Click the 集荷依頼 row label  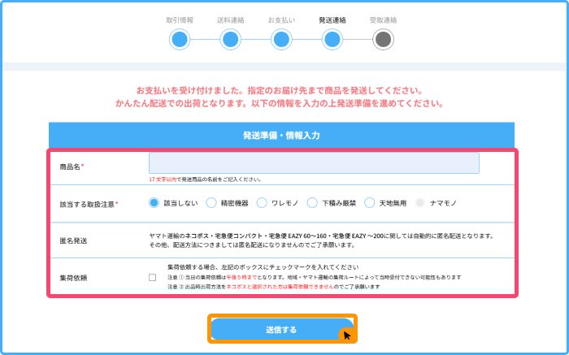pyautogui.click(x=73, y=277)
